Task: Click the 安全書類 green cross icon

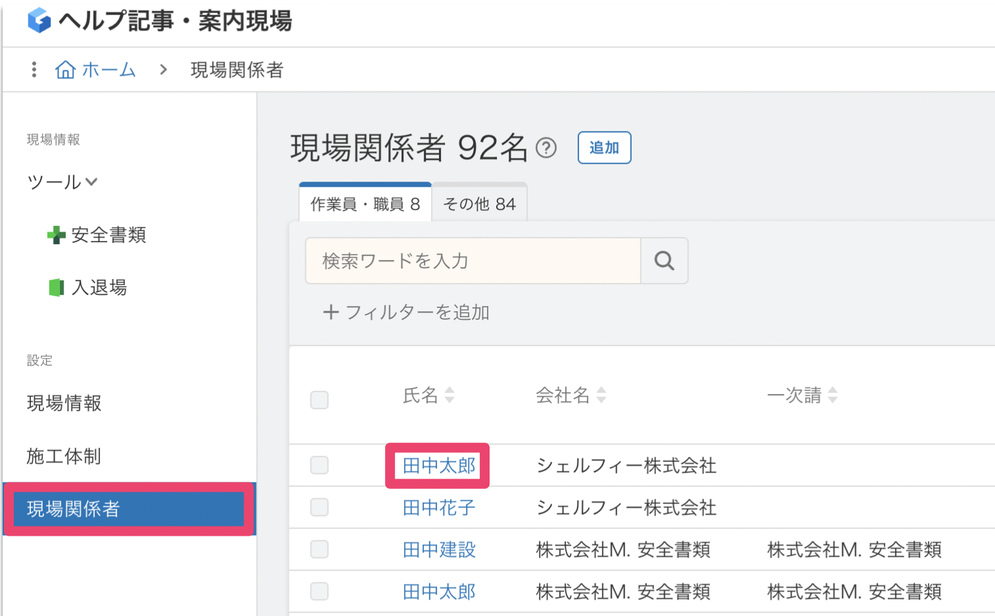Action: click(x=57, y=235)
